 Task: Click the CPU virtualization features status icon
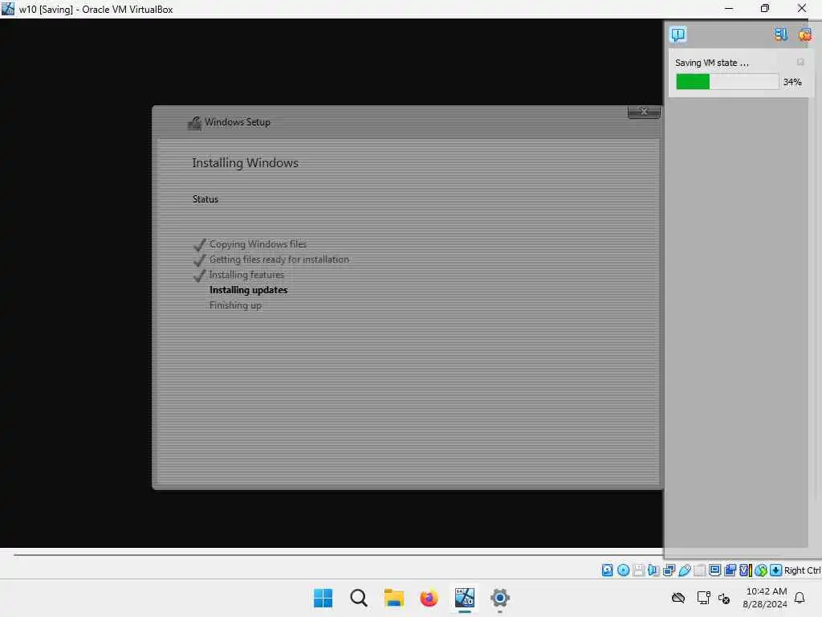(x=745, y=570)
